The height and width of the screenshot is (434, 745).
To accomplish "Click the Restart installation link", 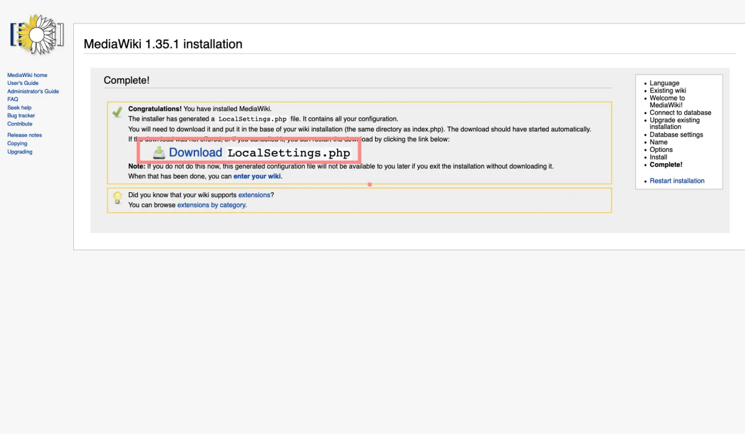I will (x=677, y=181).
